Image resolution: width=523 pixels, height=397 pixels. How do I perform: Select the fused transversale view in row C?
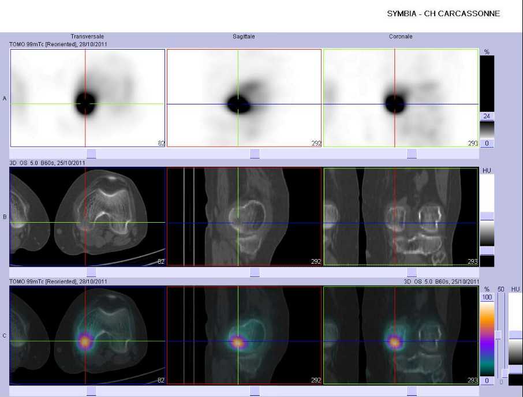pos(88,335)
